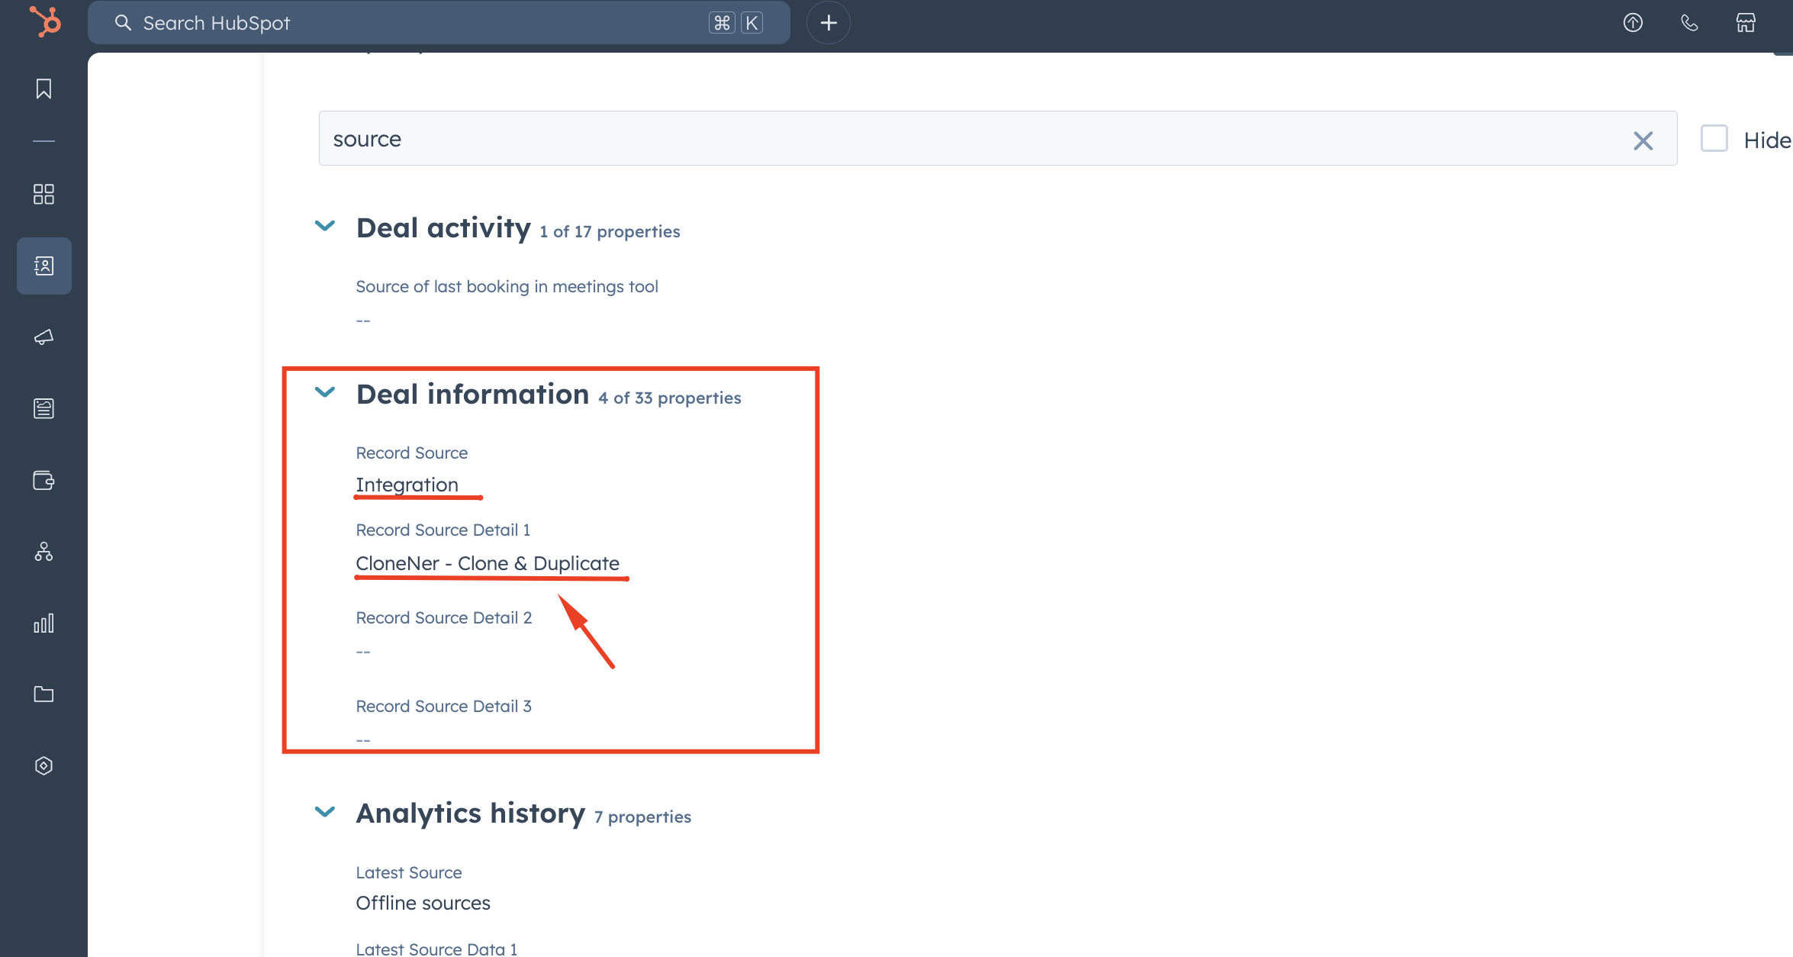Open Commerce wallet icon in sidebar
This screenshot has width=1793, height=957.
tap(43, 480)
